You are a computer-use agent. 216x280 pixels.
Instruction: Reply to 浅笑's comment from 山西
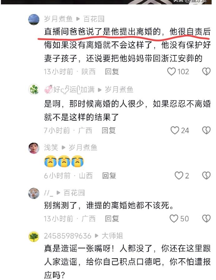pos(109,176)
